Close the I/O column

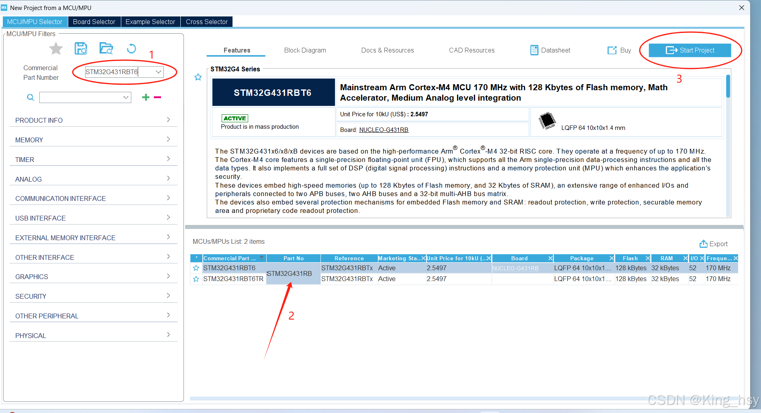[x=702, y=258]
